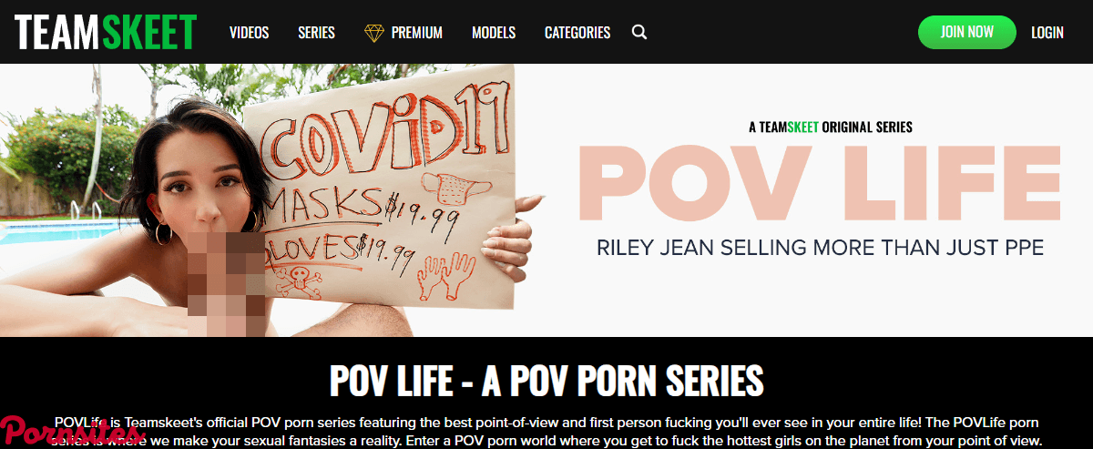Go to the Series section
1093x449 pixels.
pos(316,33)
